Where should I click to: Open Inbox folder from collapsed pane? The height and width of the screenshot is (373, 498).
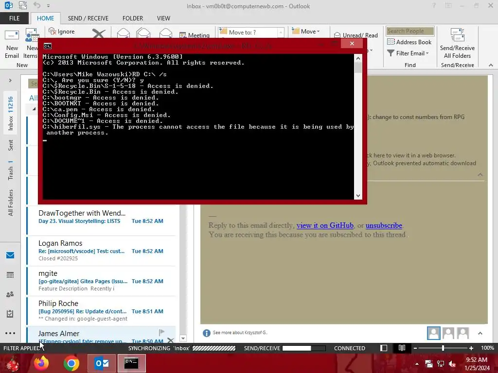point(11,113)
